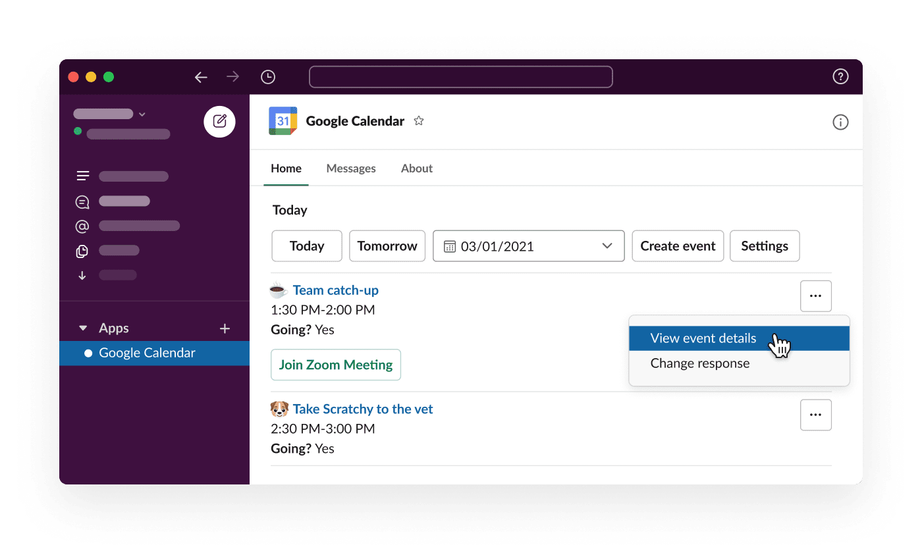Image resolution: width=922 pixels, height=545 pixels.
Task: Switch to the About tab
Action: [x=416, y=168]
